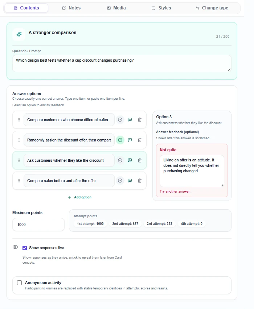Click the '2nd attempt: 667' chip
This screenshot has width=254, height=309.
[125, 224]
